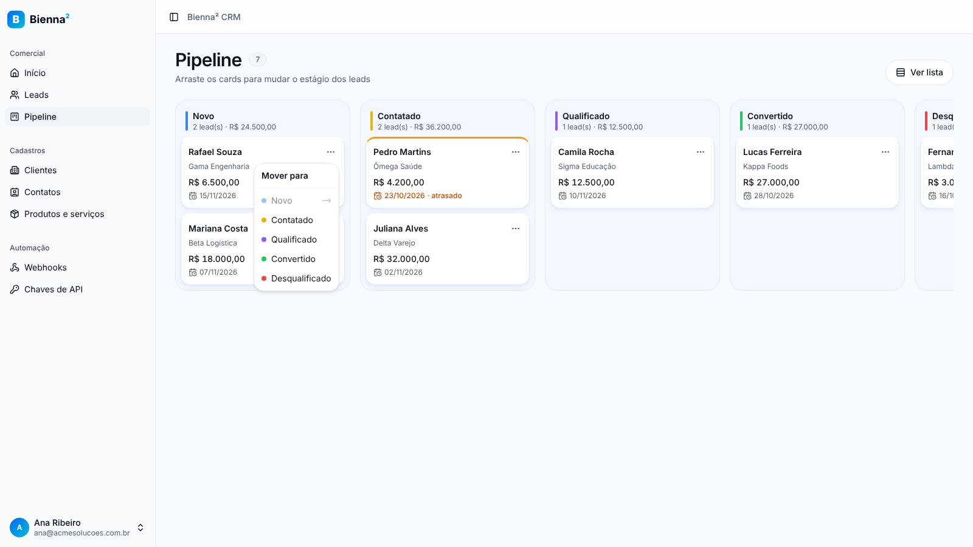
Task: Click the Camila Rocha lead name
Action: [586, 152]
